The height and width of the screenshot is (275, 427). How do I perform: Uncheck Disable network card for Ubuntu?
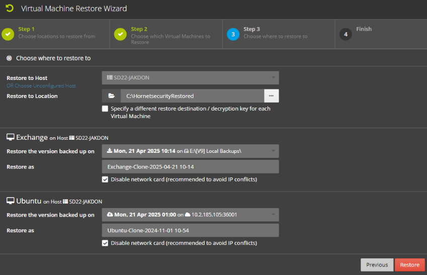pos(105,243)
